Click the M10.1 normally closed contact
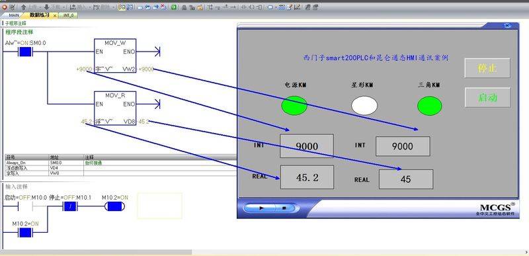 (70, 206)
